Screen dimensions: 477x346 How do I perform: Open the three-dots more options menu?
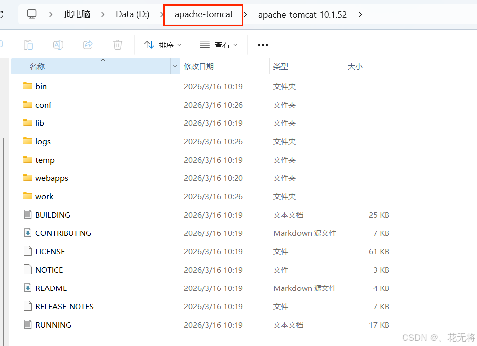pyautogui.click(x=263, y=45)
